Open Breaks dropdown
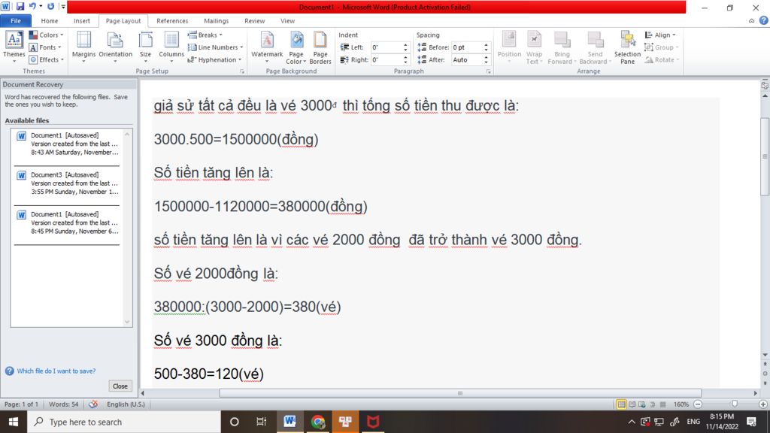Viewport: 770px width, 433px height. [205, 35]
